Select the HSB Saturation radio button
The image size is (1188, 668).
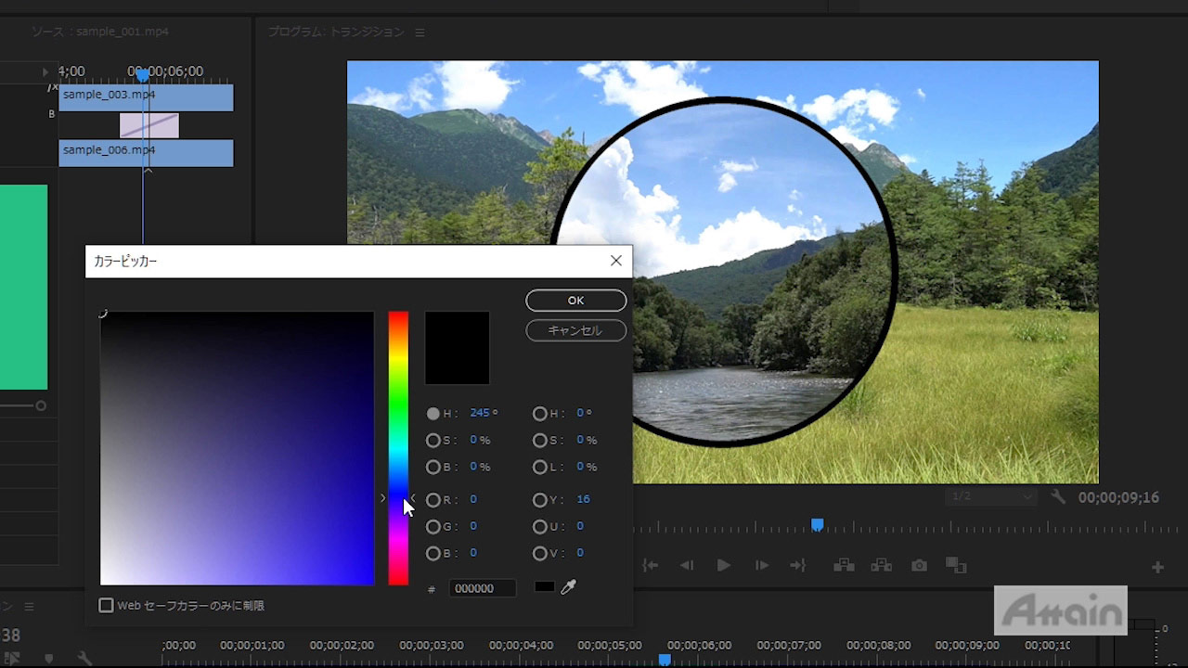433,440
